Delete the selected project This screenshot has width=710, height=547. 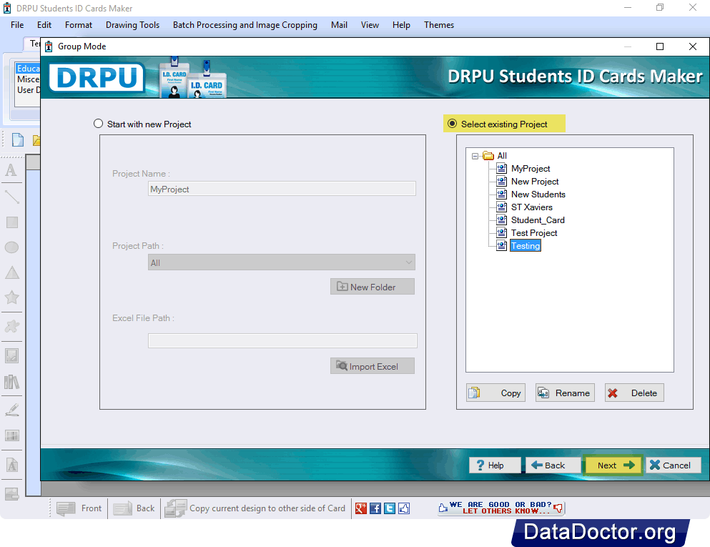tap(634, 393)
